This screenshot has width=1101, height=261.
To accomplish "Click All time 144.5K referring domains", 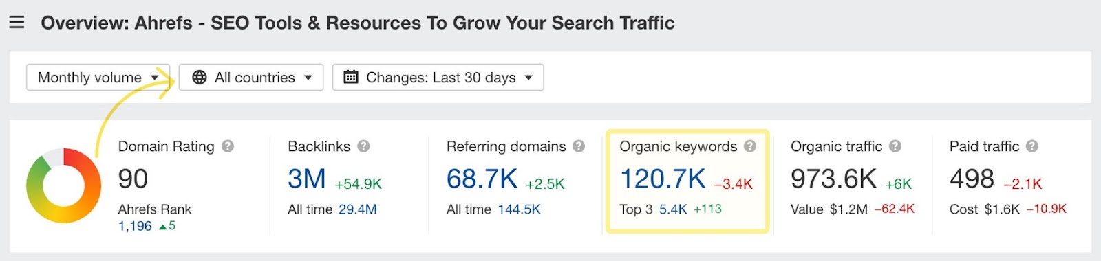I will click(520, 209).
